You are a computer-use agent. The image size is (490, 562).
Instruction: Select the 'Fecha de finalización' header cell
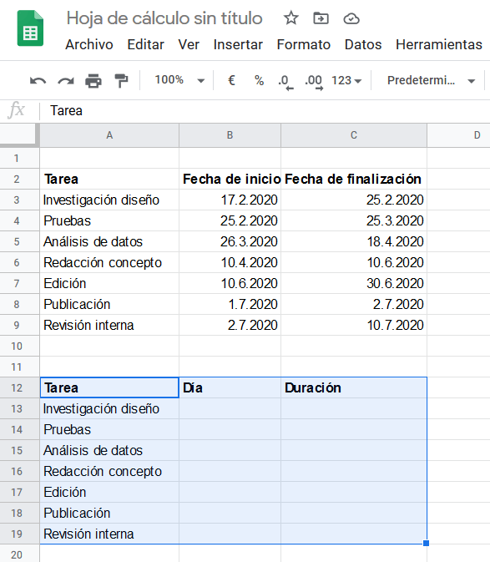coord(354,179)
